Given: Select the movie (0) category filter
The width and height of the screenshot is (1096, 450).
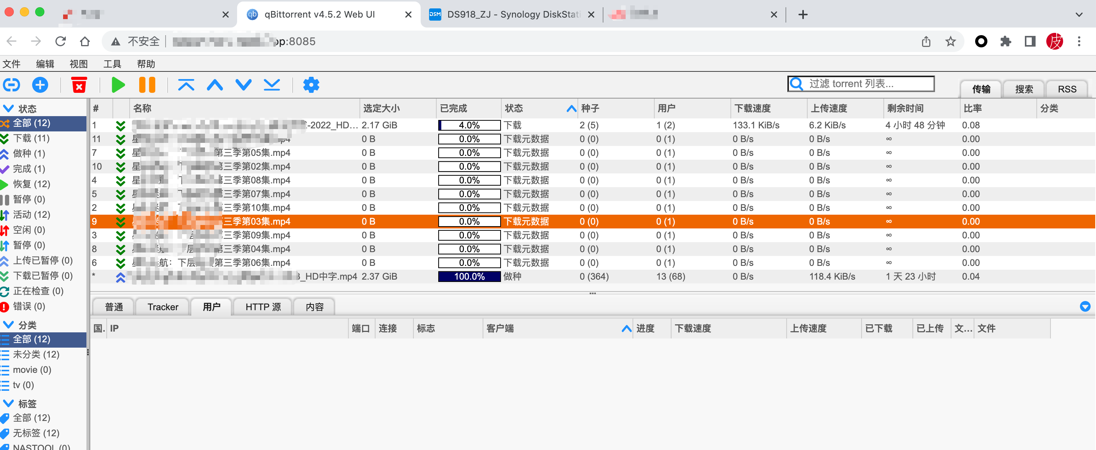Looking at the screenshot, I should click(x=32, y=370).
